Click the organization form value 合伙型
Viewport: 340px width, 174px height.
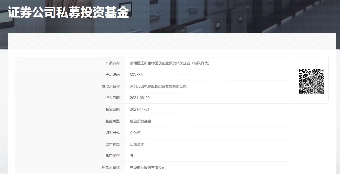[135, 133]
